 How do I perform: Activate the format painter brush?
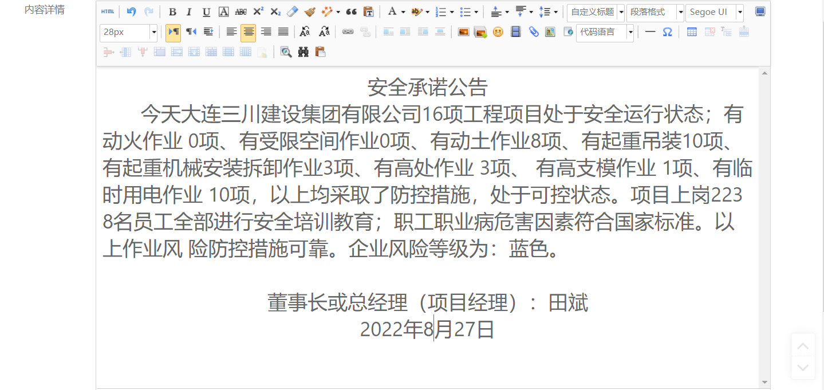[310, 12]
